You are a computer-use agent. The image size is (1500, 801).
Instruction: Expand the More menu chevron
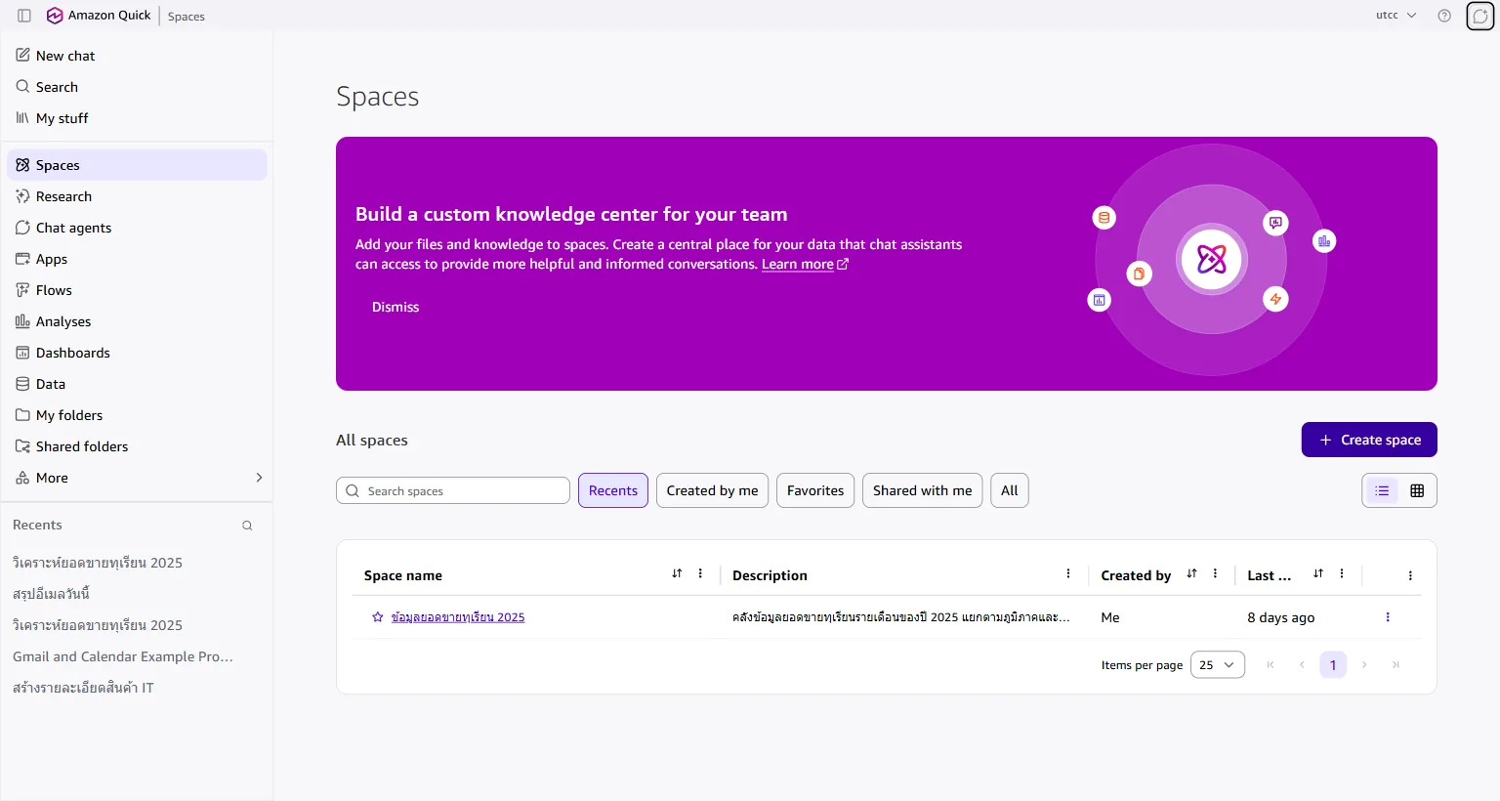tap(259, 478)
